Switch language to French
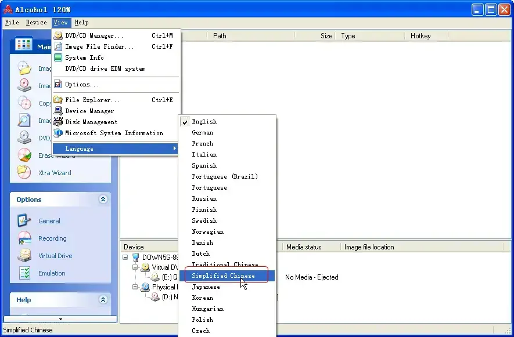514x337 pixels. 227,143
